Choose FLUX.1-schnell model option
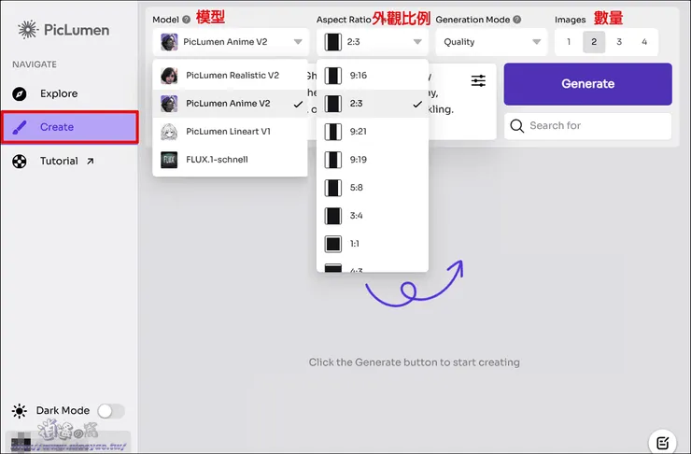Screen dimensions: 691x454 [x=230, y=160]
